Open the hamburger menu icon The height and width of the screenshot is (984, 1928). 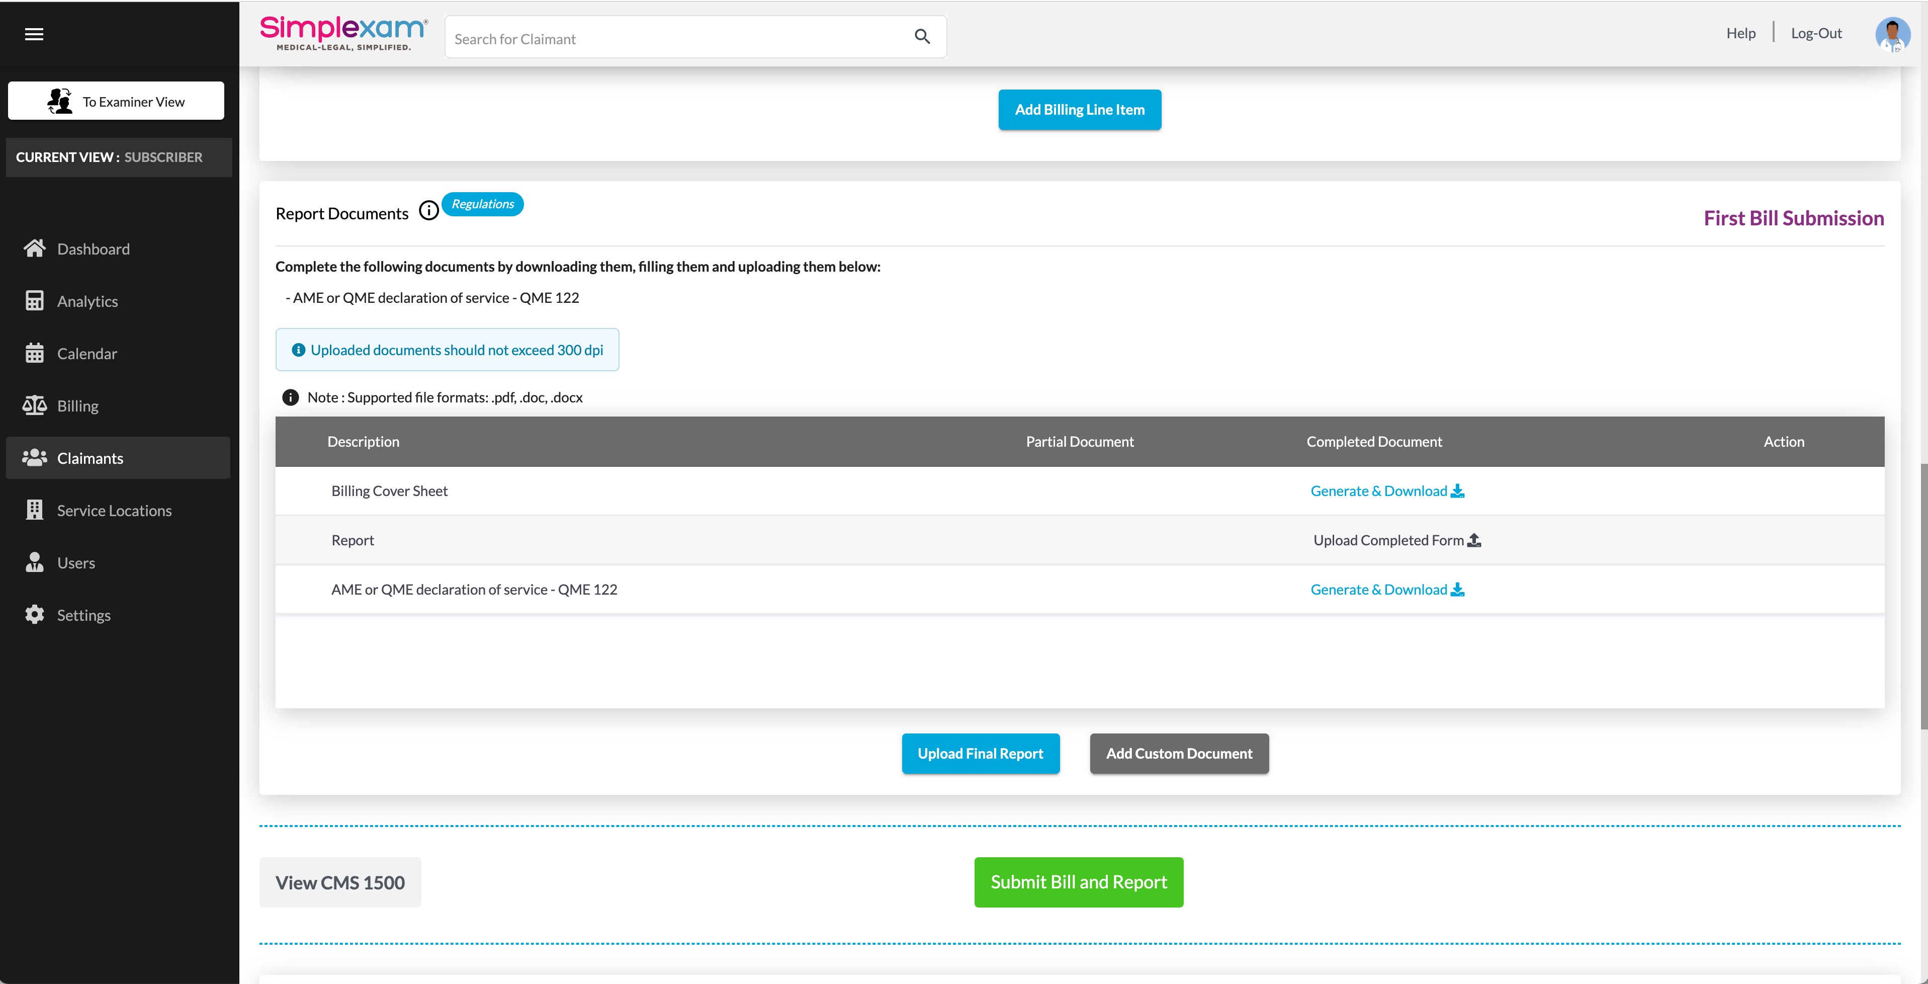click(x=34, y=34)
